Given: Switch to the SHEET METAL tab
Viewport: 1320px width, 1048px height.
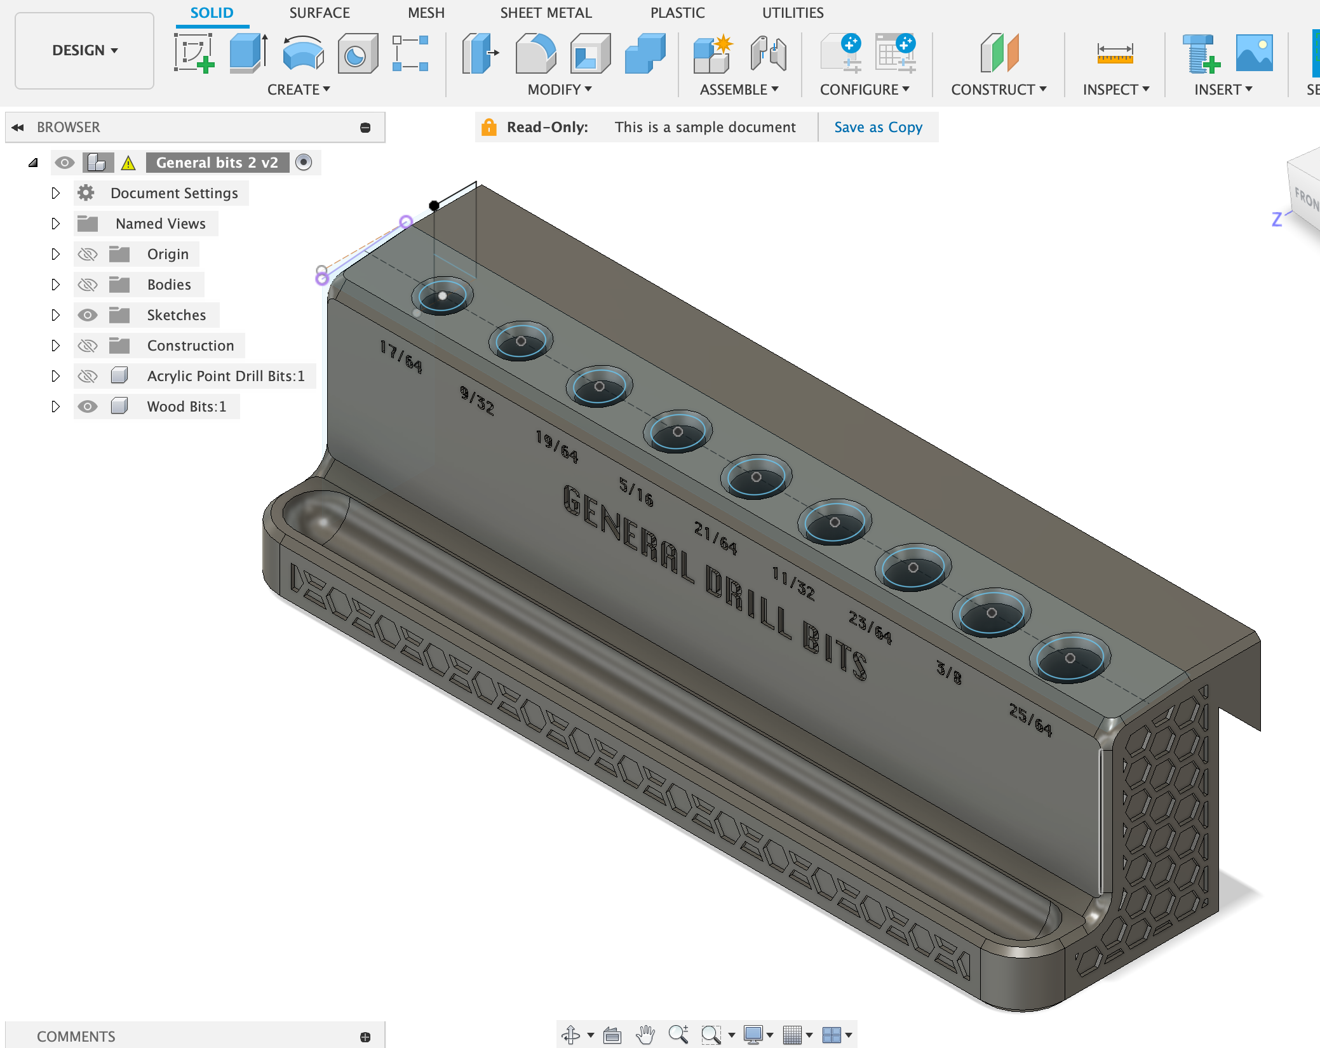Looking at the screenshot, I should point(546,13).
